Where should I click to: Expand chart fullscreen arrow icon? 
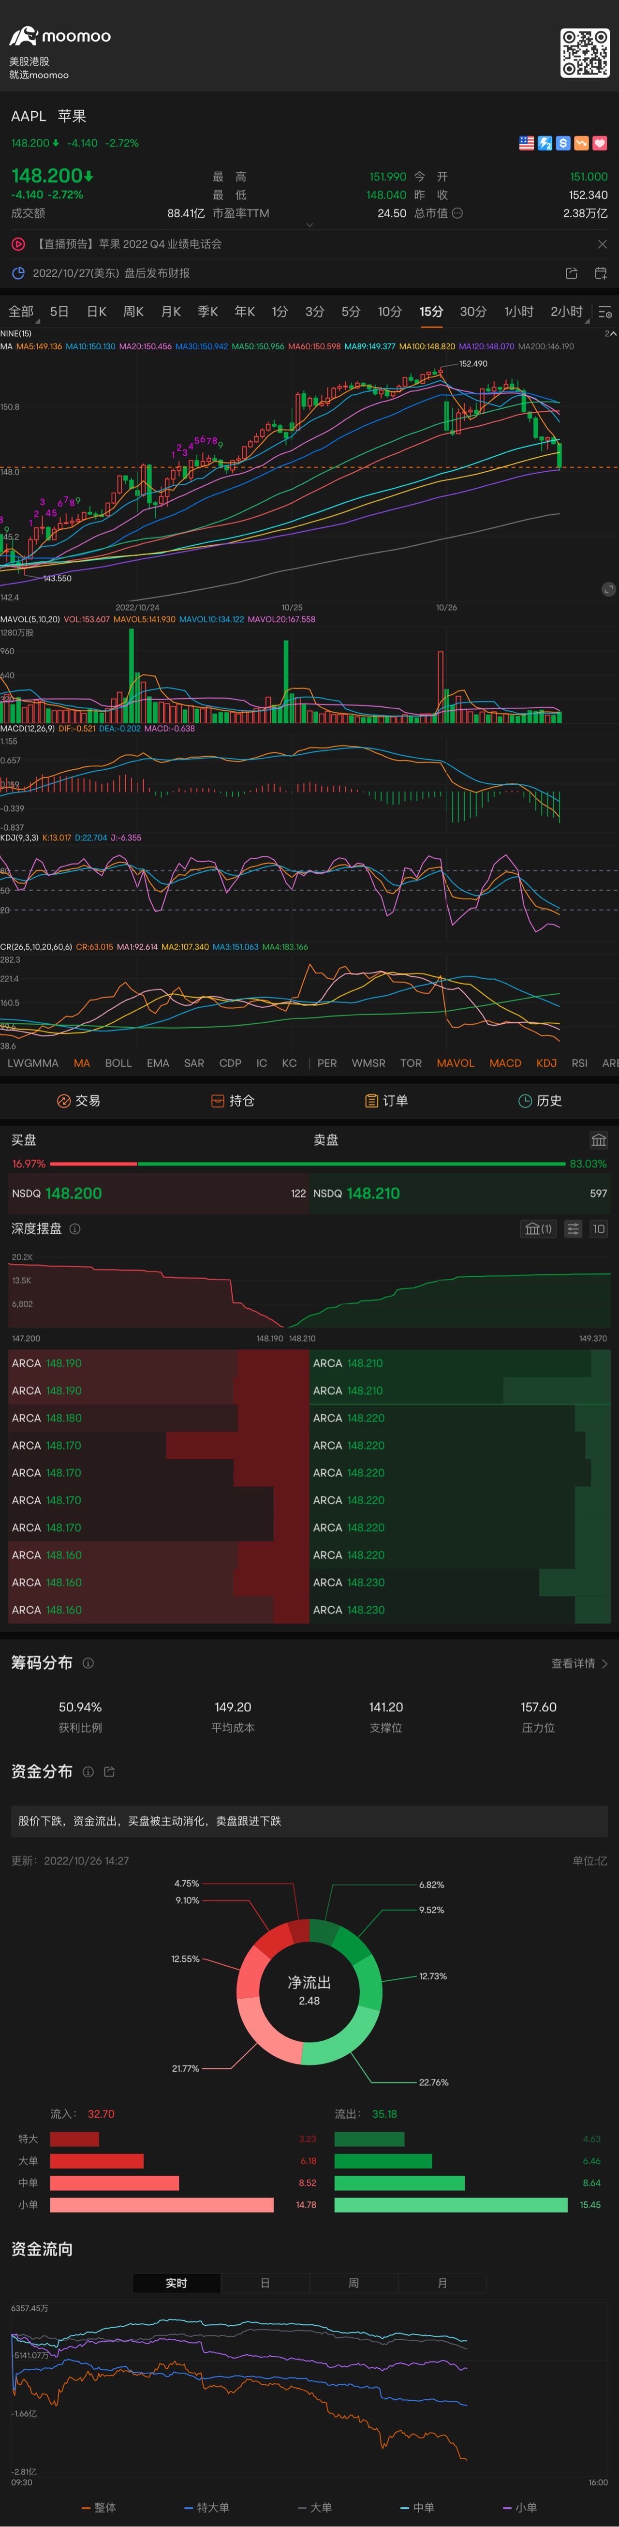tap(610, 333)
